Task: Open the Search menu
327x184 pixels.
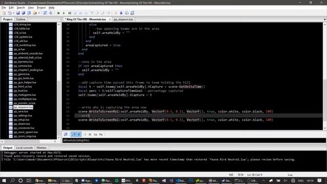Action: [20, 8]
